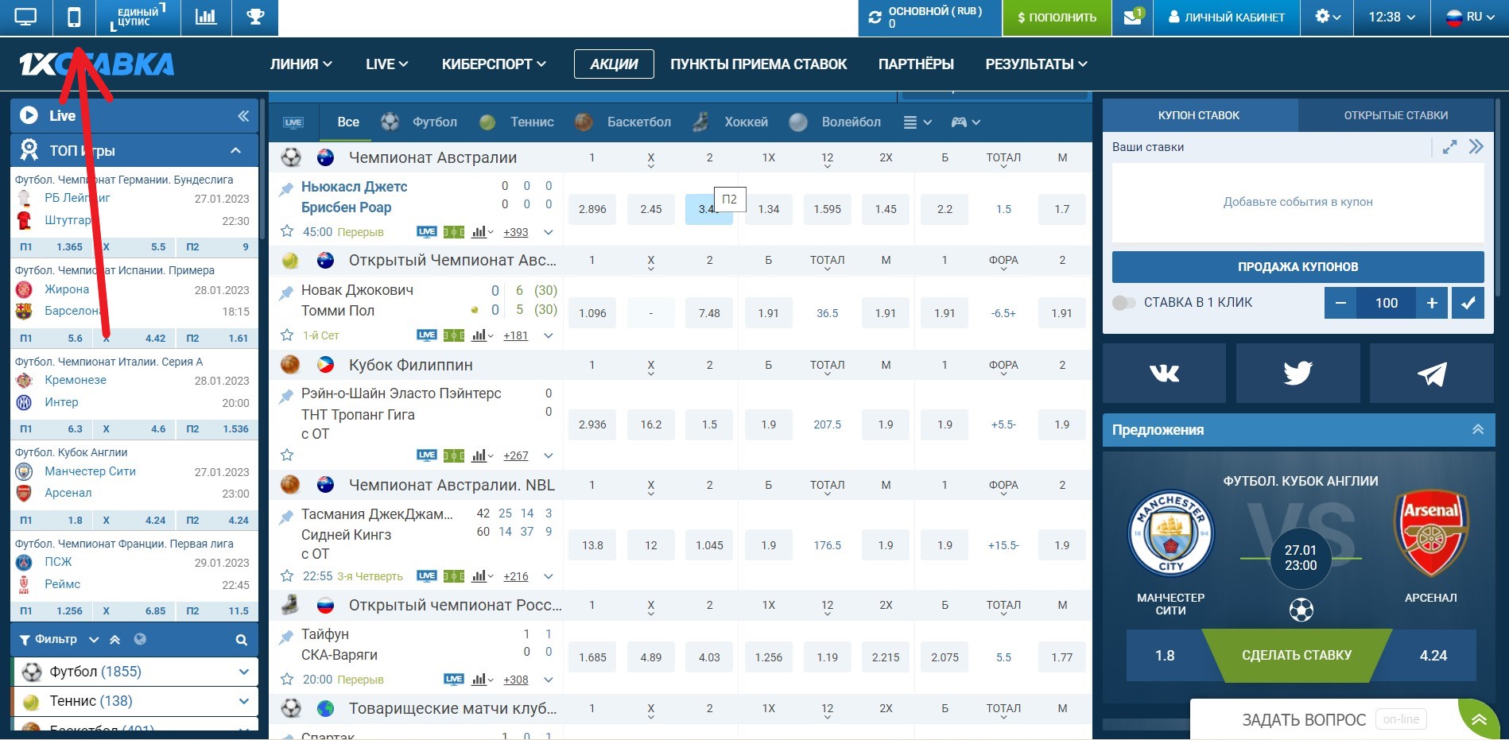Switch to ОТКРЫТЫЕ СТАВКИ tab

pos(1396,115)
